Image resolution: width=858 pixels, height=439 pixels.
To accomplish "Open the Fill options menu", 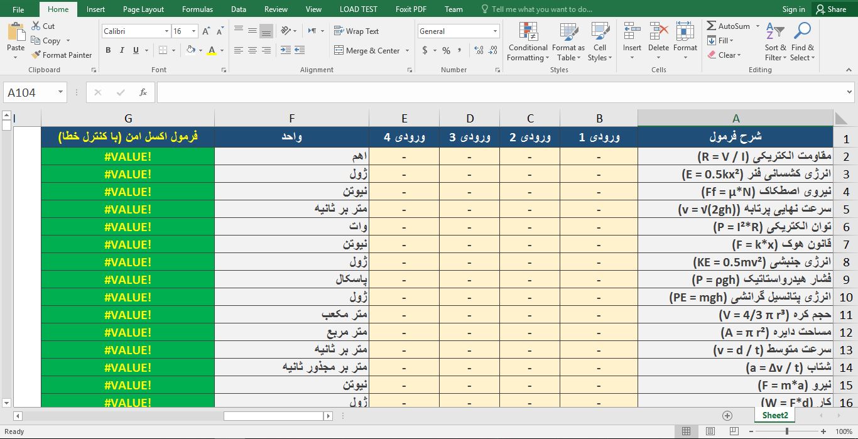I will click(x=720, y=41).
